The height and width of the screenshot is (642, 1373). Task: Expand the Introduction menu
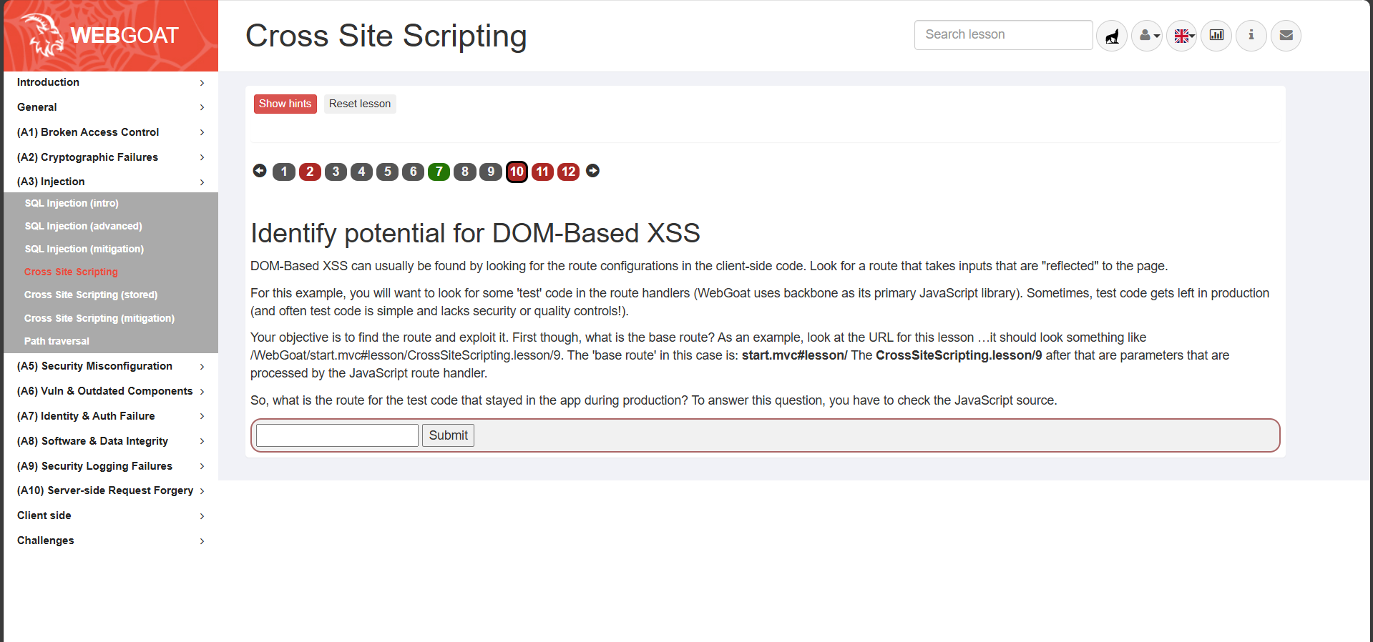111,82
